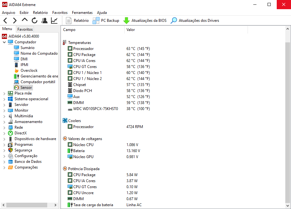This screenshot has width=291, height=209.
Task: Click the PC Backup button label
Action: coord(110,21)
